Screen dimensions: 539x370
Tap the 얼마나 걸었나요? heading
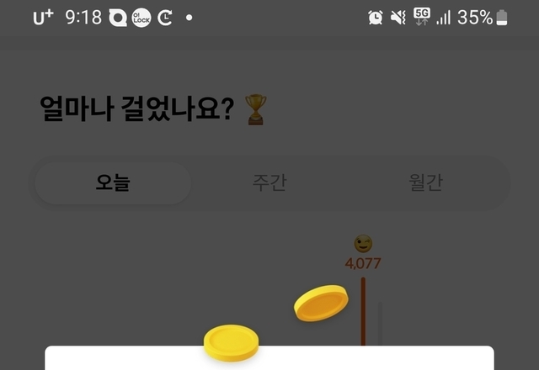tap(136, 109)
